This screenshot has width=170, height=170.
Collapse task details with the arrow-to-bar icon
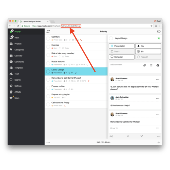(x=111, y=136)
